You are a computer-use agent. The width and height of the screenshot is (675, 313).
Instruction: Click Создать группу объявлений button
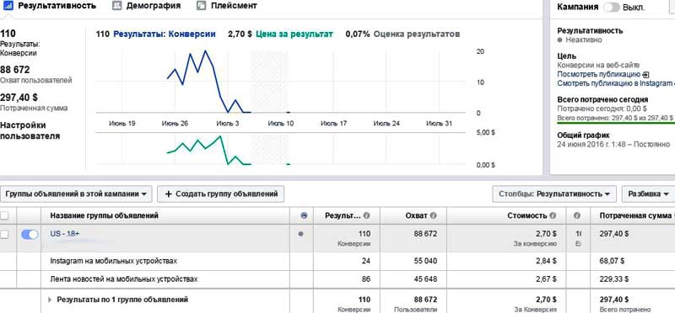click(x=220, y=194)
